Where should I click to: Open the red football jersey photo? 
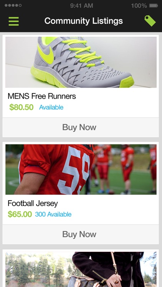(x=81, y=170)
